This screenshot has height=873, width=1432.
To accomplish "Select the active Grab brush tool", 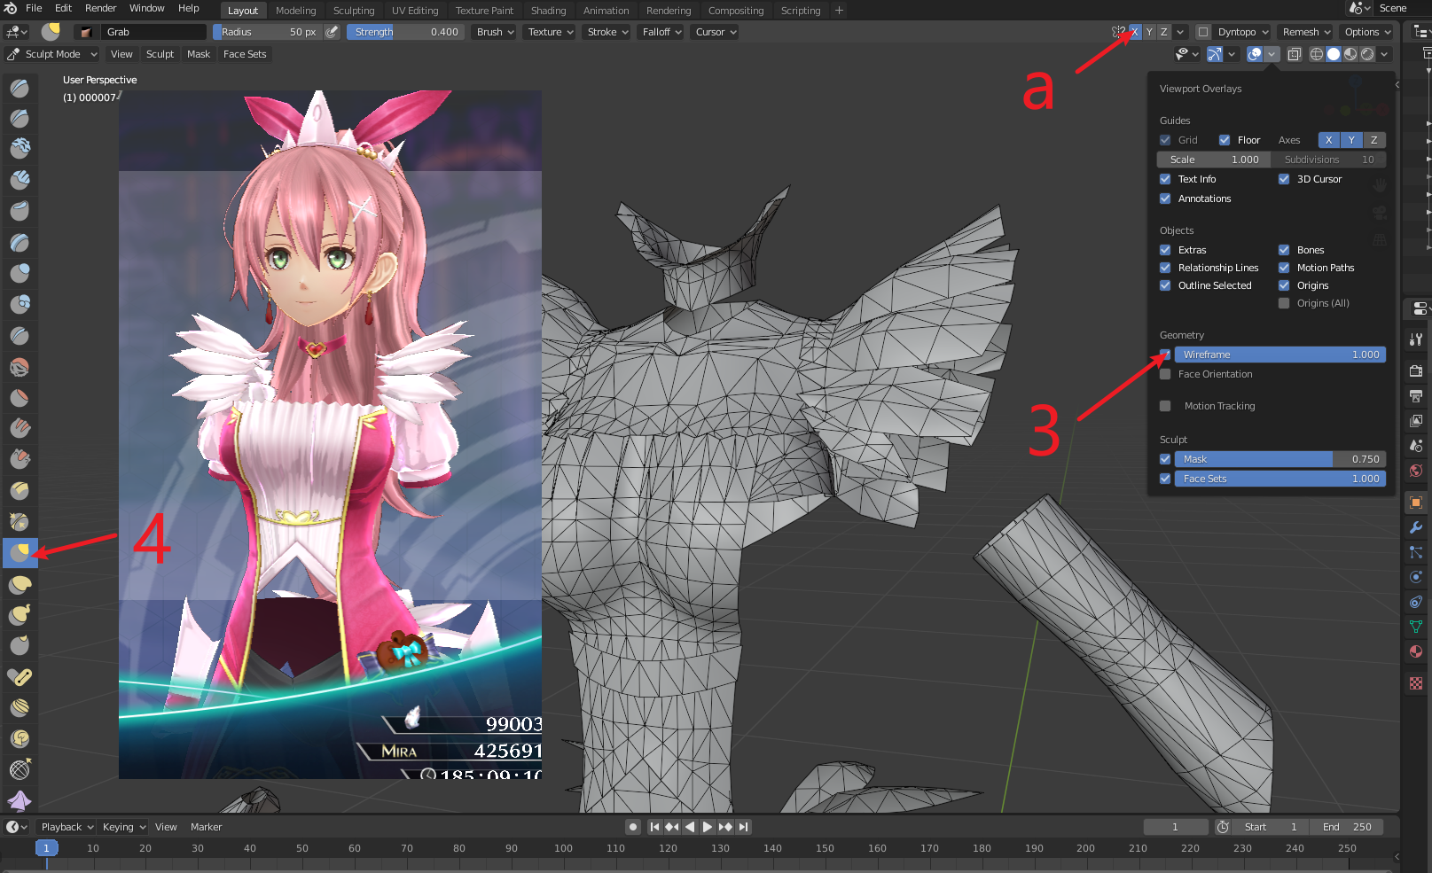I will (x=20, y=553).
